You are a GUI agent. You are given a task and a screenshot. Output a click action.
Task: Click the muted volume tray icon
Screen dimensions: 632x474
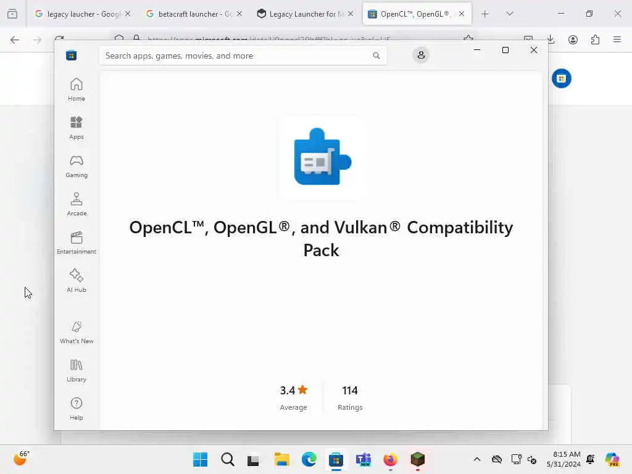532,459
